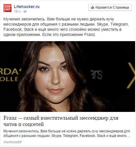Click the post text starting "Мучения закончились"
Viewport: 136px width, 147px height.
[66, 27]
